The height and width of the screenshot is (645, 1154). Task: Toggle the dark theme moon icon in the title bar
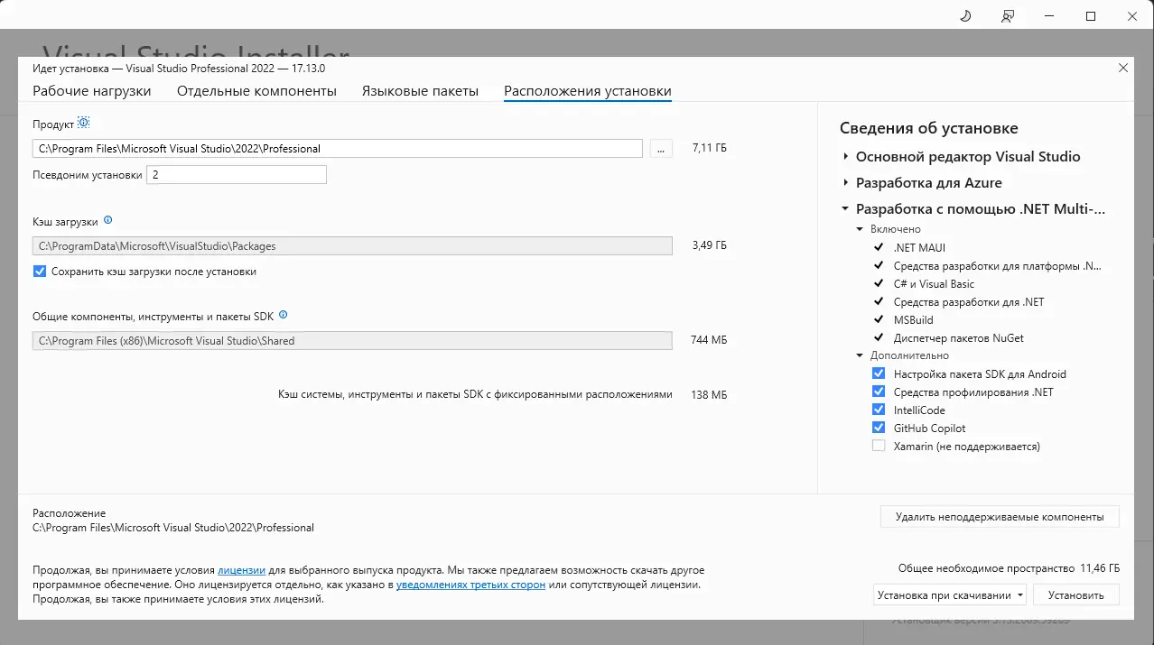click(x=964, y=15)
